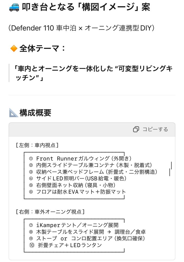Click the orange diamond icon before 全体テーマ
This screenshot has height=262, width=184.
(x=13, y=48)
